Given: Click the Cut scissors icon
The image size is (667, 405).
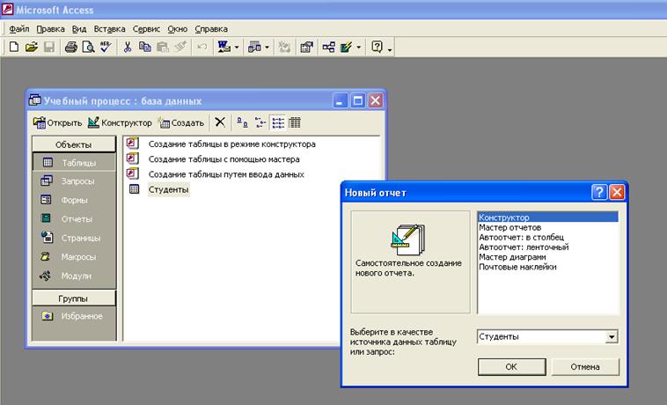Looking at the screenshot, I should (x=128, y=47).
